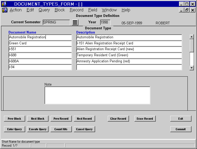
Task: Advance with the Next Record button
Action: (x=84, y=119)
